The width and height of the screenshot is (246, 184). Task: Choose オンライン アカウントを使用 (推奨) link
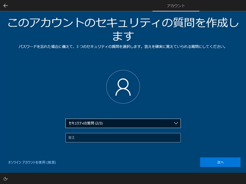(x=32, y=162)
